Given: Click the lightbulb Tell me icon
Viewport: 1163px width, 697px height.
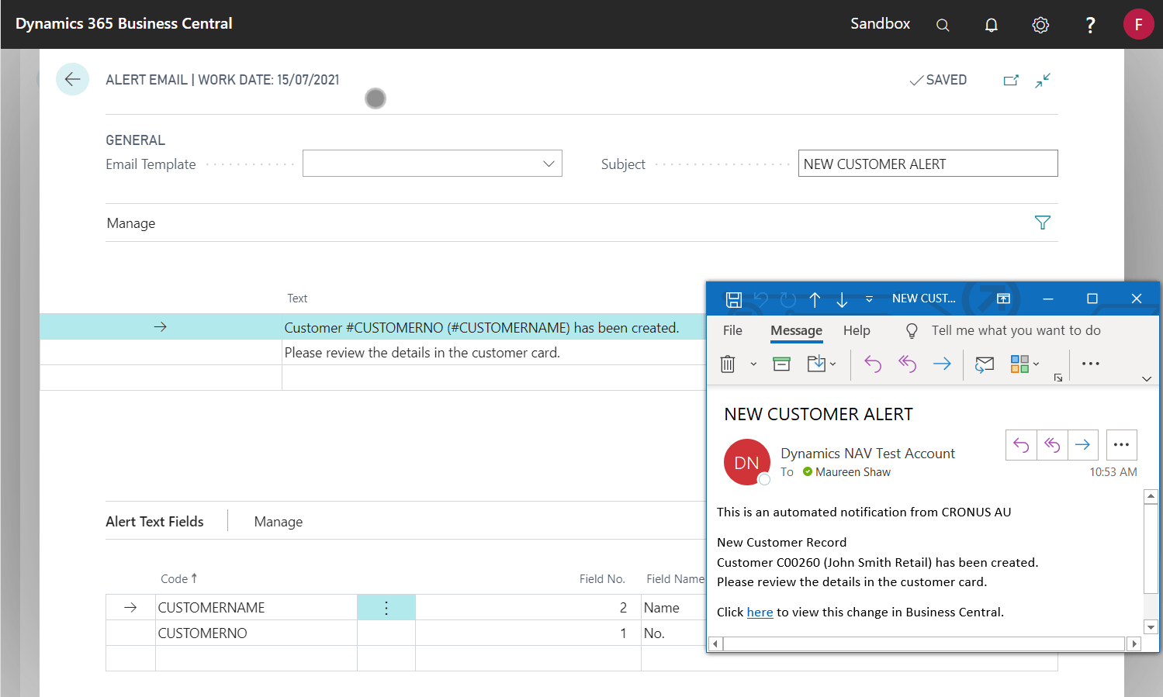Looking at the screenshot, I should click(x=912, y=331).
